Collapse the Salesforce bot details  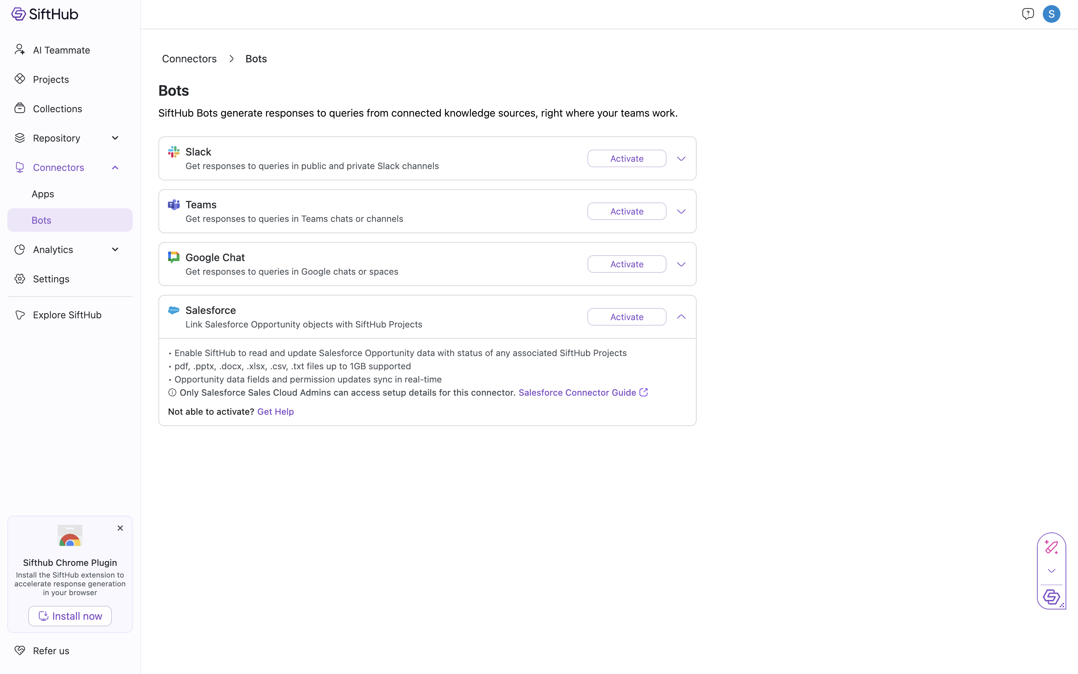point(681,317)
